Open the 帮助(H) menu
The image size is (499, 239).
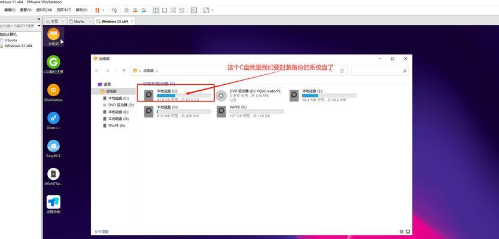[x=82, y=10]
